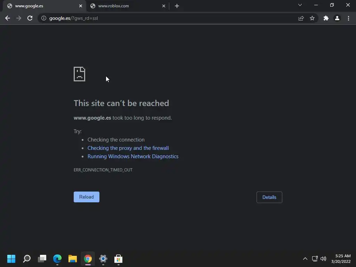Open the Windows Start menu
The width and height of the screenshot is (356, 267).
click(11, 259)
